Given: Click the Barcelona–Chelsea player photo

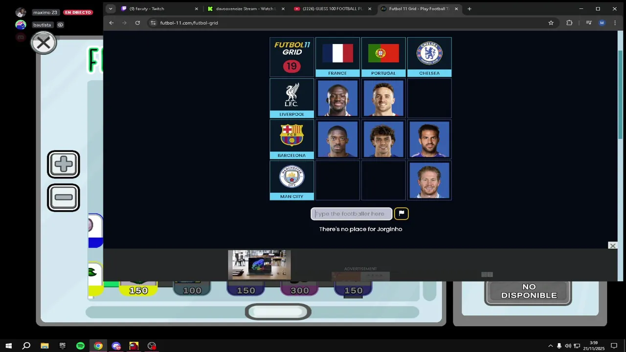Looking at the screenshot, I should click(x=429, y=139).
